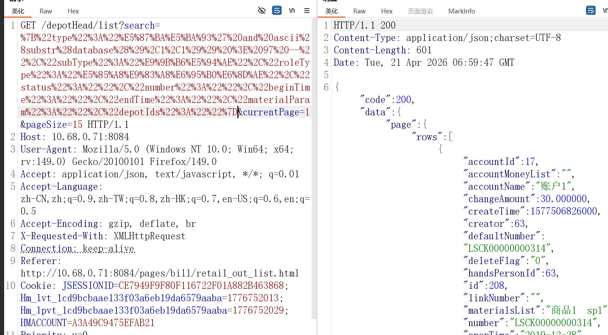Screen dimensions: 608x335
Task: Click X-Requested-With: XMLHttpRequest header
Action: pyautogui.click(x=103, y=236)
